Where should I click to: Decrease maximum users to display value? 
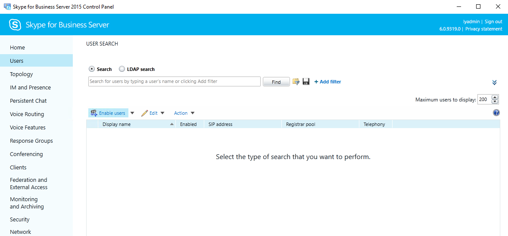coord(495,101)
